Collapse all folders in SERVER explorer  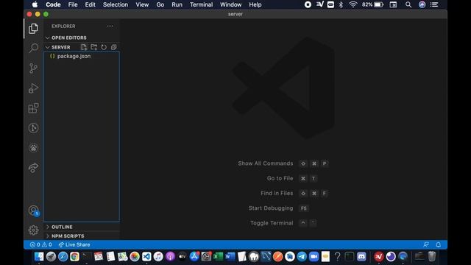coord(113,47)
